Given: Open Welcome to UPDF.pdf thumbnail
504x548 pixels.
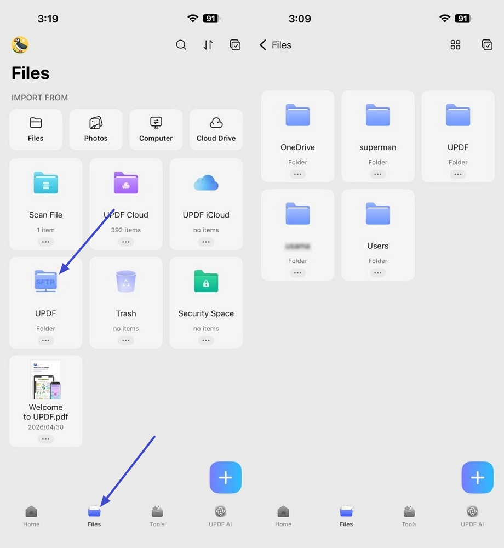Looking at the screenshot, I should pos(46,380).
